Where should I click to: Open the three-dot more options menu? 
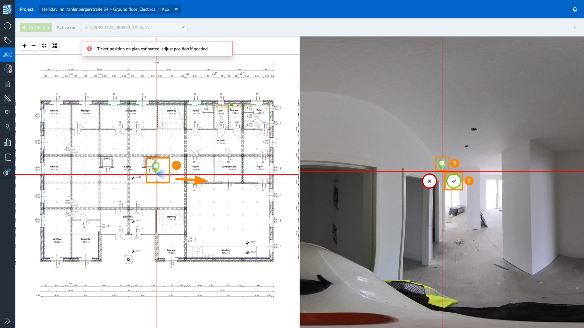pos(575,27)
